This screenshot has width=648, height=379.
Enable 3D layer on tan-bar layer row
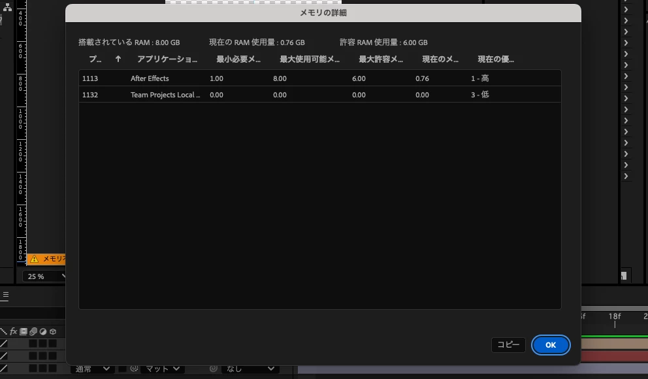(x=52, y=344)
